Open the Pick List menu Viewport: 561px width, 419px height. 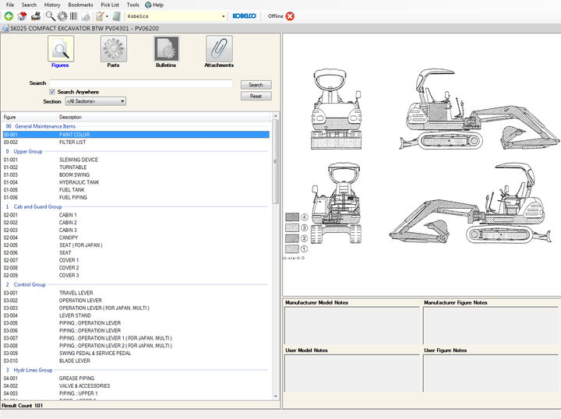[110, 5]
